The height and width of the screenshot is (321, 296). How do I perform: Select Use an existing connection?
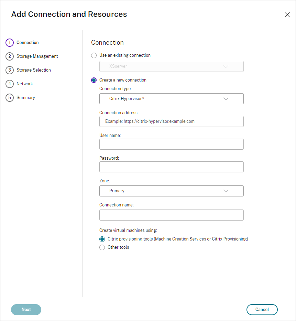[93, 55]
